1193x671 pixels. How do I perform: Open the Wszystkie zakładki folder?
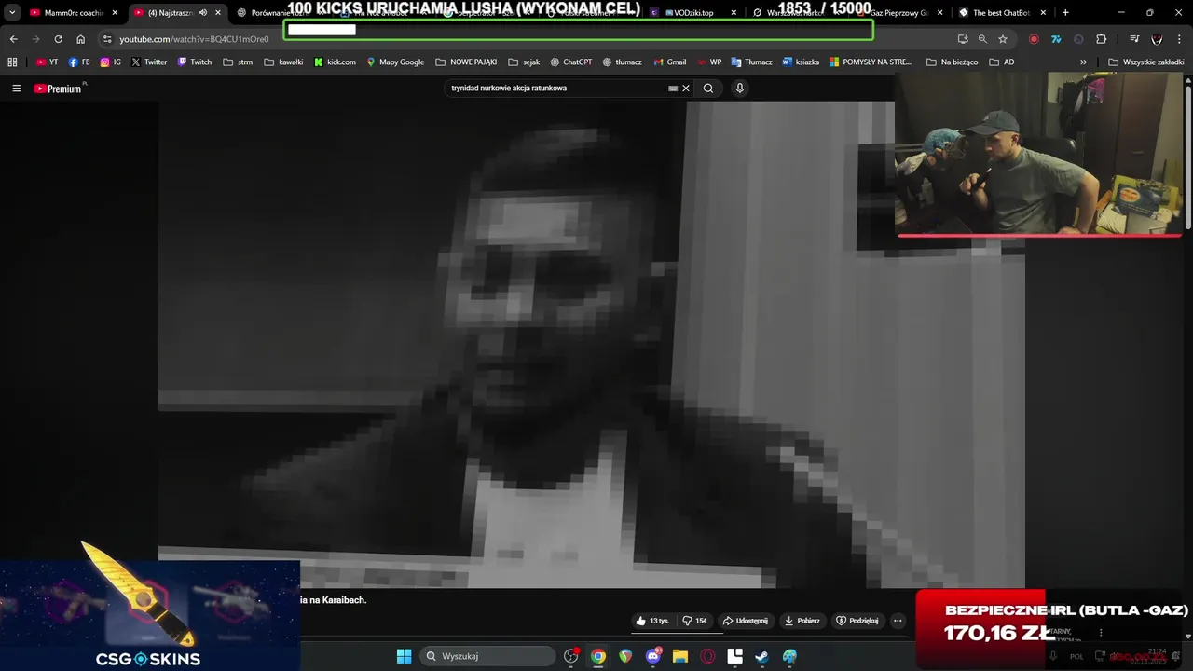coord(1145,62)
